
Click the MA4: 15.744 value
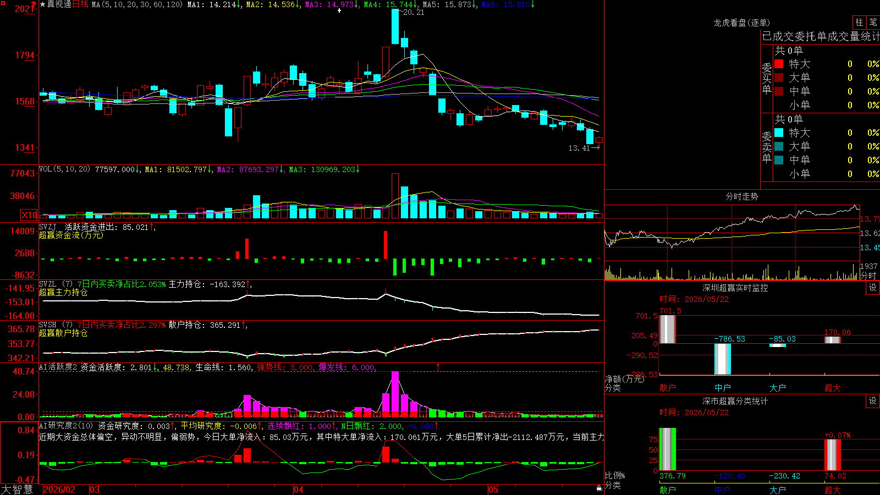click(390, 4)
